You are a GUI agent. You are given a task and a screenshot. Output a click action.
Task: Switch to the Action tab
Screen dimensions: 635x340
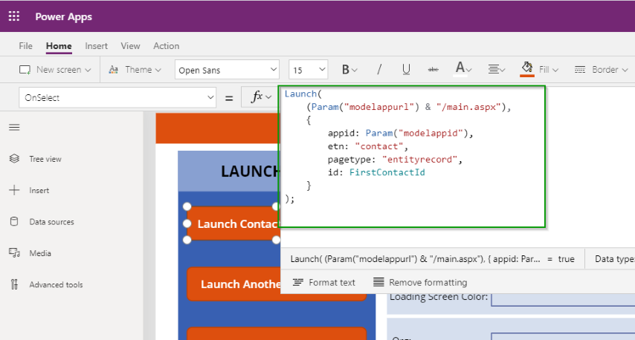[x=166, y=46]
